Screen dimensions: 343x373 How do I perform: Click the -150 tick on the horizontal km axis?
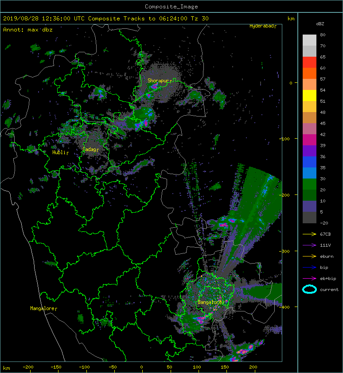[x=56, y=367]
